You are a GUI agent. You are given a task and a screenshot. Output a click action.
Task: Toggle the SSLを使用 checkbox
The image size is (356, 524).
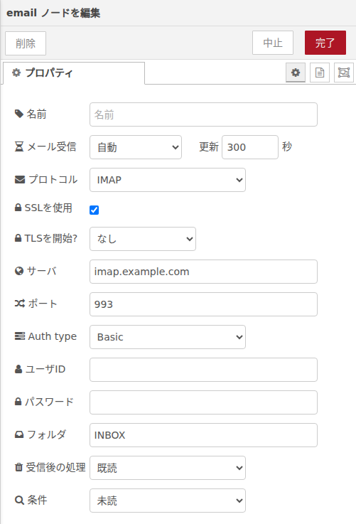click(x=95, y=210)
